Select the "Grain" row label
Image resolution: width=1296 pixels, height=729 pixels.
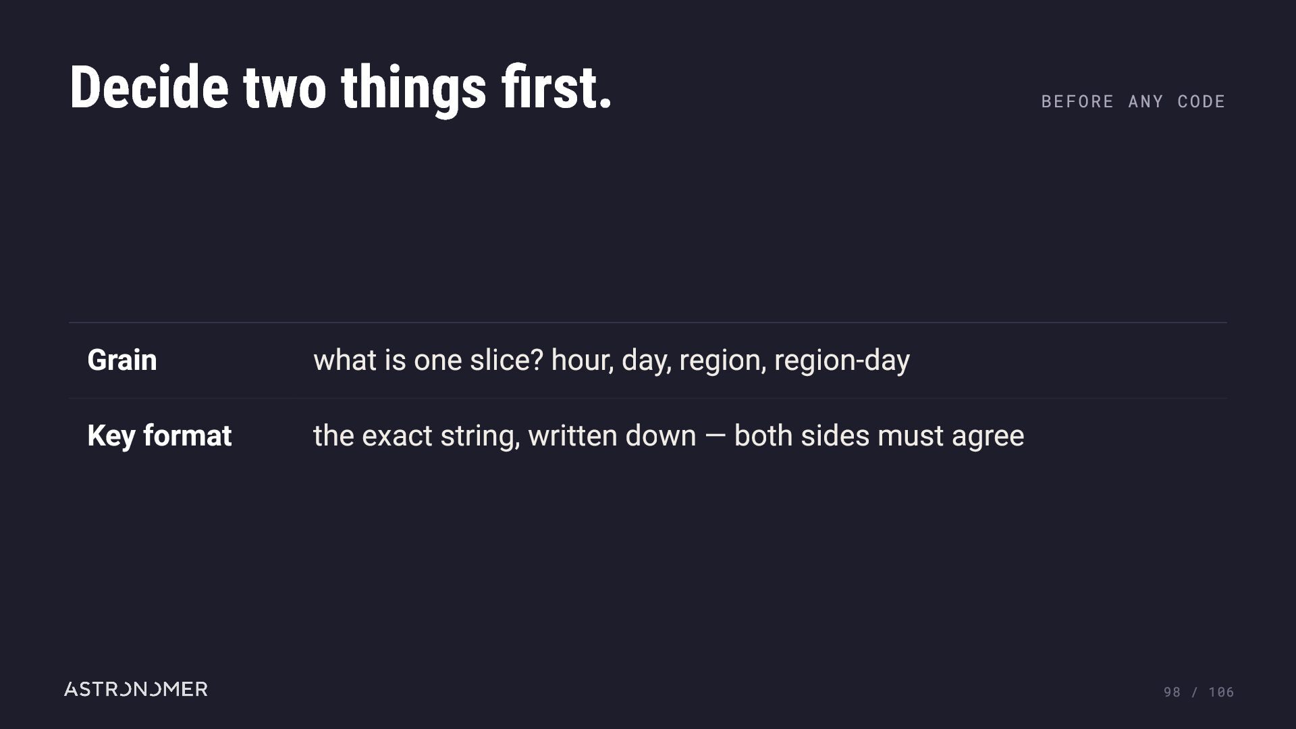(122, 360)
